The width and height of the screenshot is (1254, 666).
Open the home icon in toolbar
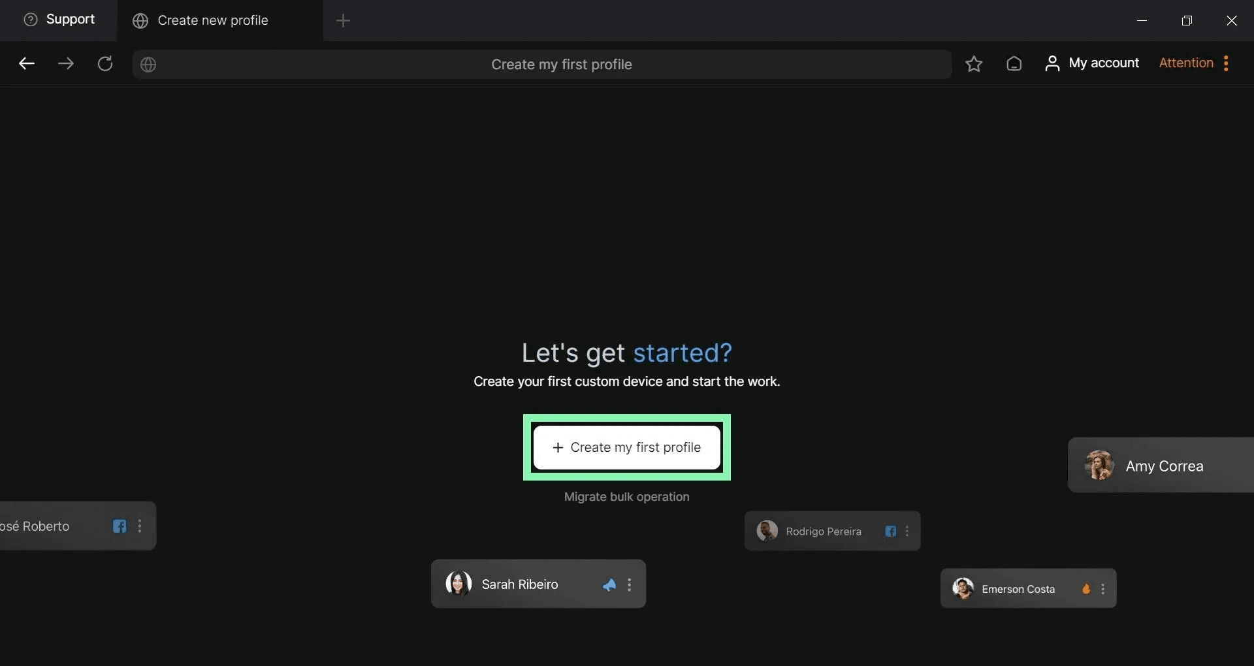click(1014, 63)
